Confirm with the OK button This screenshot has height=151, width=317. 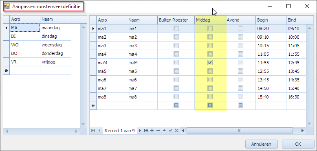pyautogui.click(x=298, y=144)
